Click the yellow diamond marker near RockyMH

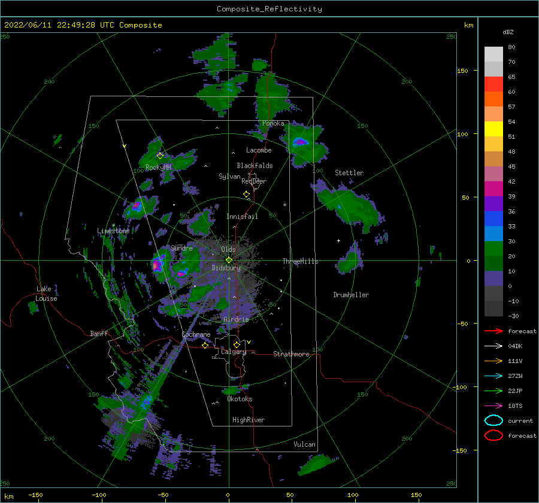point(160,156)
